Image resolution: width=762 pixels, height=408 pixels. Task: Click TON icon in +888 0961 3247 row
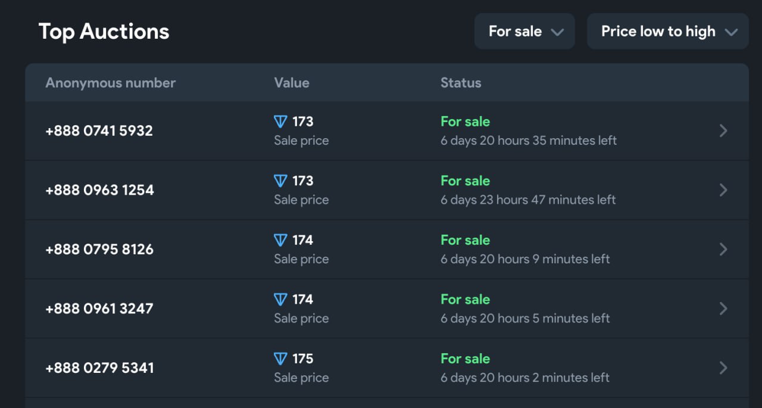tap(280, 299)
